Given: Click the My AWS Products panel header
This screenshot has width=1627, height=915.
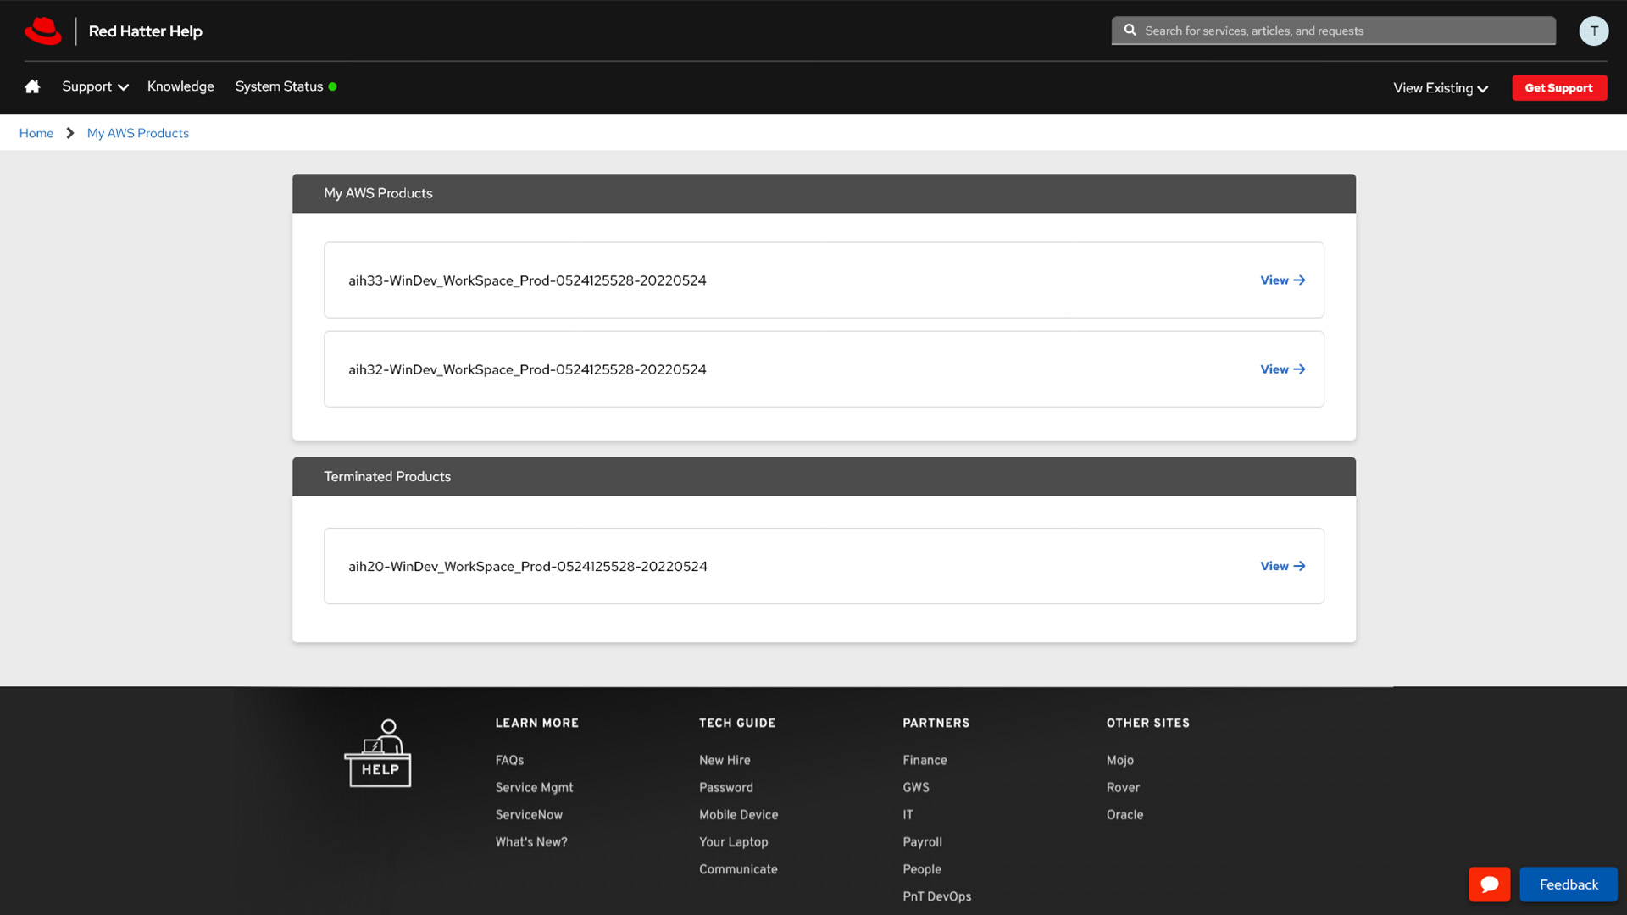Looking at the screenshot, I should pos(824,193).
